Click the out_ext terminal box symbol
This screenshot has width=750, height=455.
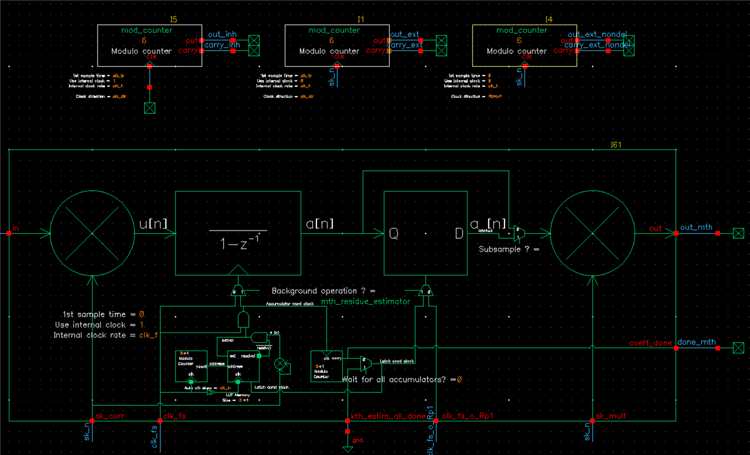(441, 41)
